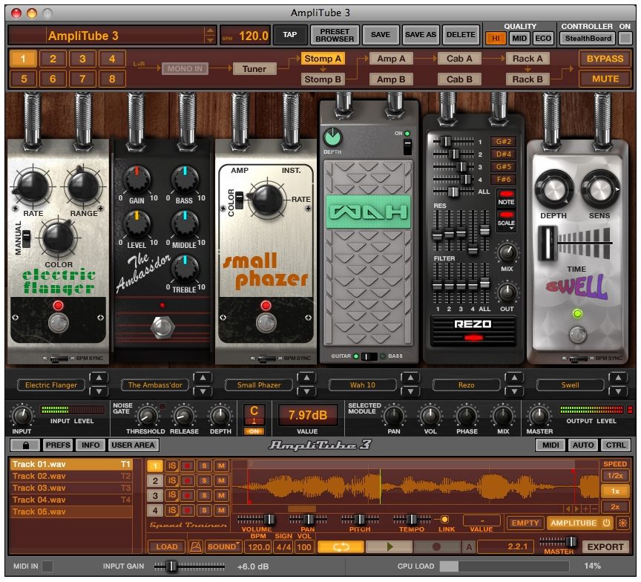Switch to the Rack A module
641x582 pixels.
[x=527, y=59]
